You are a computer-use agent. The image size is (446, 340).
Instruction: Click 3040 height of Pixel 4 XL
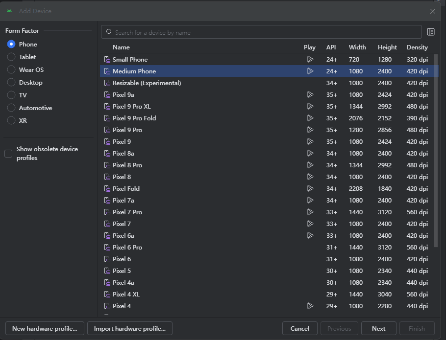[x=385, y=295]
